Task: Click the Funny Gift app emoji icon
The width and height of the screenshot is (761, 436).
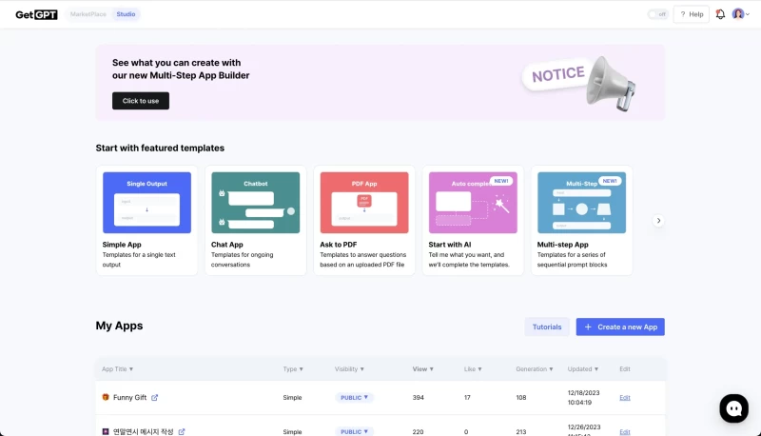Action: pos(106,397)
